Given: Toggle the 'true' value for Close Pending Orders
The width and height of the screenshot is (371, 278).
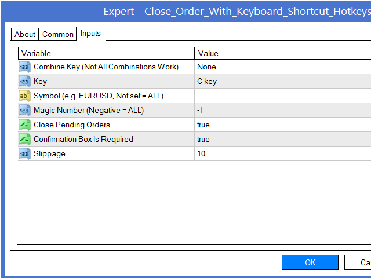Looking at the screenshot, I should coord(283,125).
